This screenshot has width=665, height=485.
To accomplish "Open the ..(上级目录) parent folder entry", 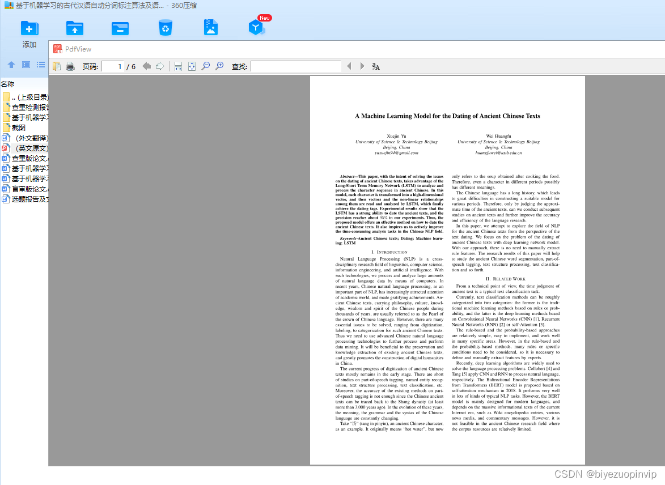I will coord(25,97).
